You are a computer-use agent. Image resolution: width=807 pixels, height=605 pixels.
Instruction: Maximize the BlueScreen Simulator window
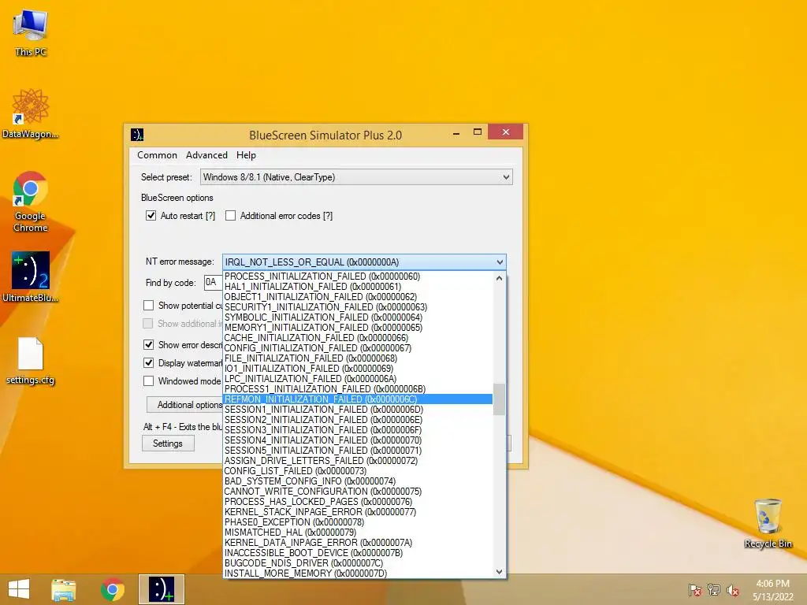point(477,132)
